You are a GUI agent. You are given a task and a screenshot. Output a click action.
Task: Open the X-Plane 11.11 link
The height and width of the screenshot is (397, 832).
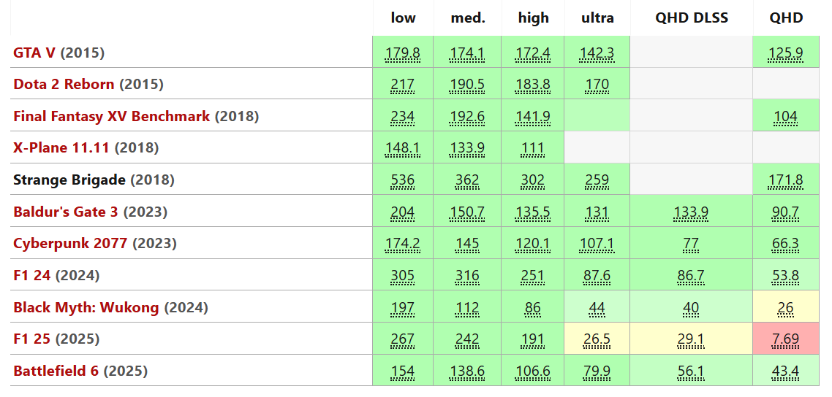tap(61, 147)
